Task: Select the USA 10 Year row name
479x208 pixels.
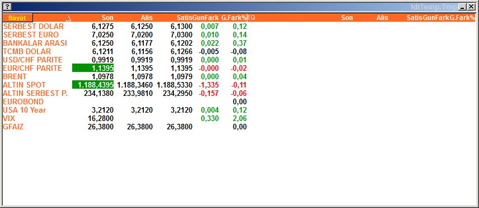Action: [x=24, y=110]
